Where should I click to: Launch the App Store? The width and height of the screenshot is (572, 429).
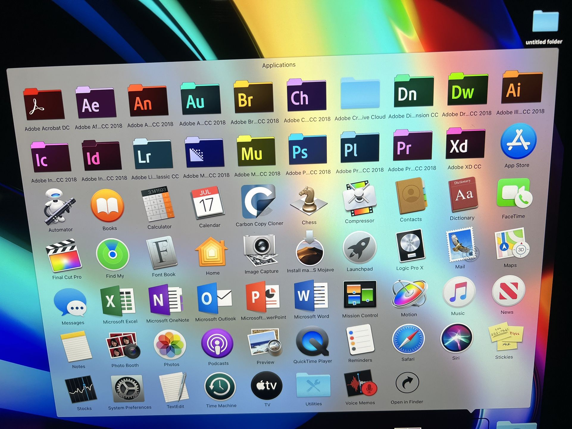[518, 141]
